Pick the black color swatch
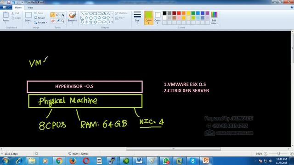The height and width of the screenshot is (165, 294). (164, 13)
